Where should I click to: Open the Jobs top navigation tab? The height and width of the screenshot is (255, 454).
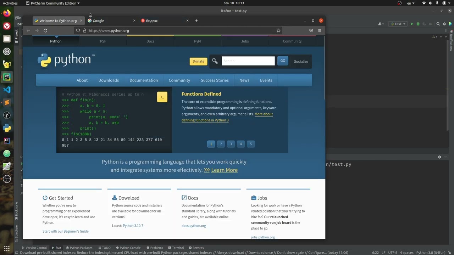245,41
